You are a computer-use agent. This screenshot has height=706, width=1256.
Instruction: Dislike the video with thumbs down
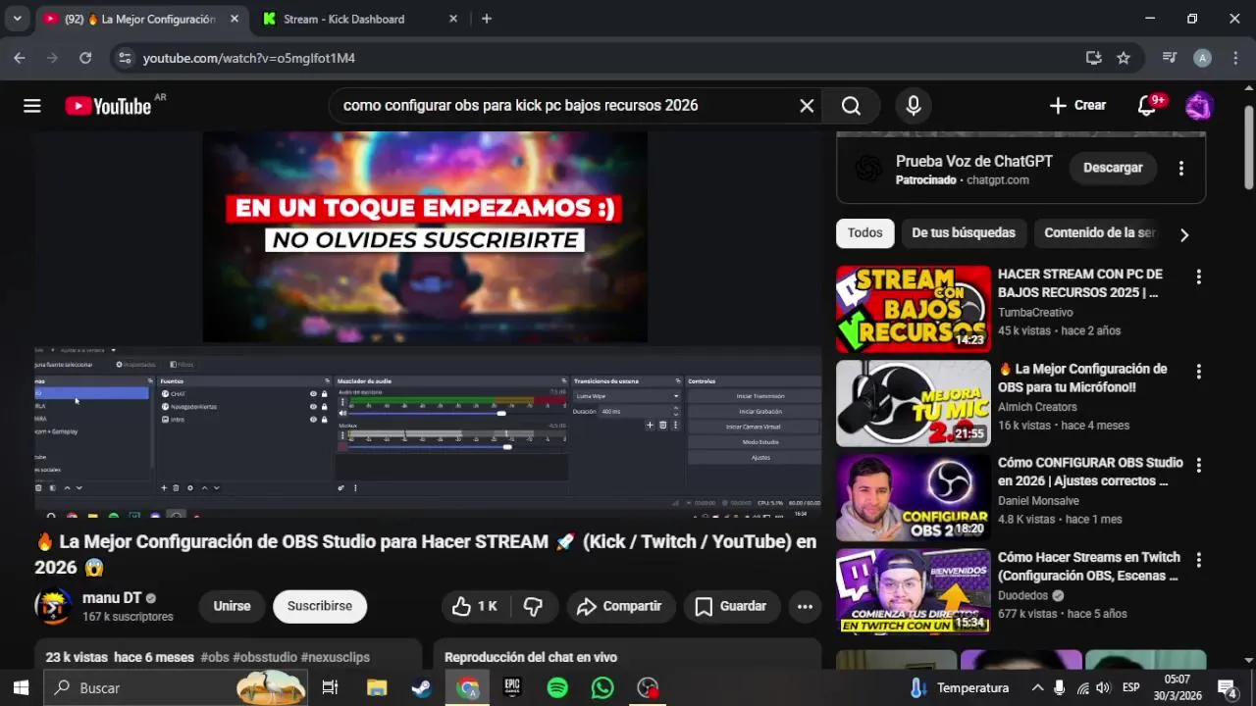(533, 606)
